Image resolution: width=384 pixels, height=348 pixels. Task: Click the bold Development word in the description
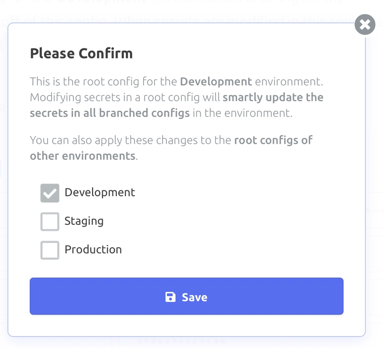click(x=216, y=81)
